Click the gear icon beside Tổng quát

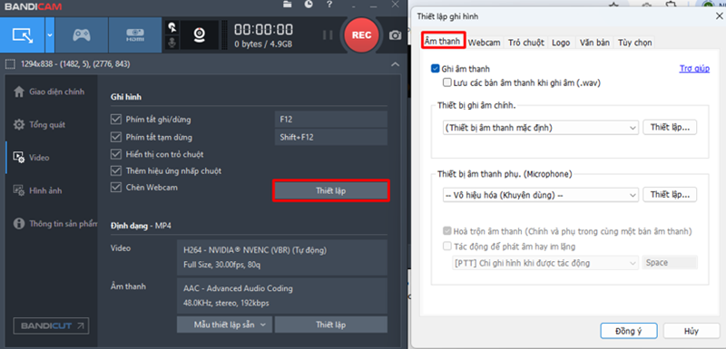[19, 125]
